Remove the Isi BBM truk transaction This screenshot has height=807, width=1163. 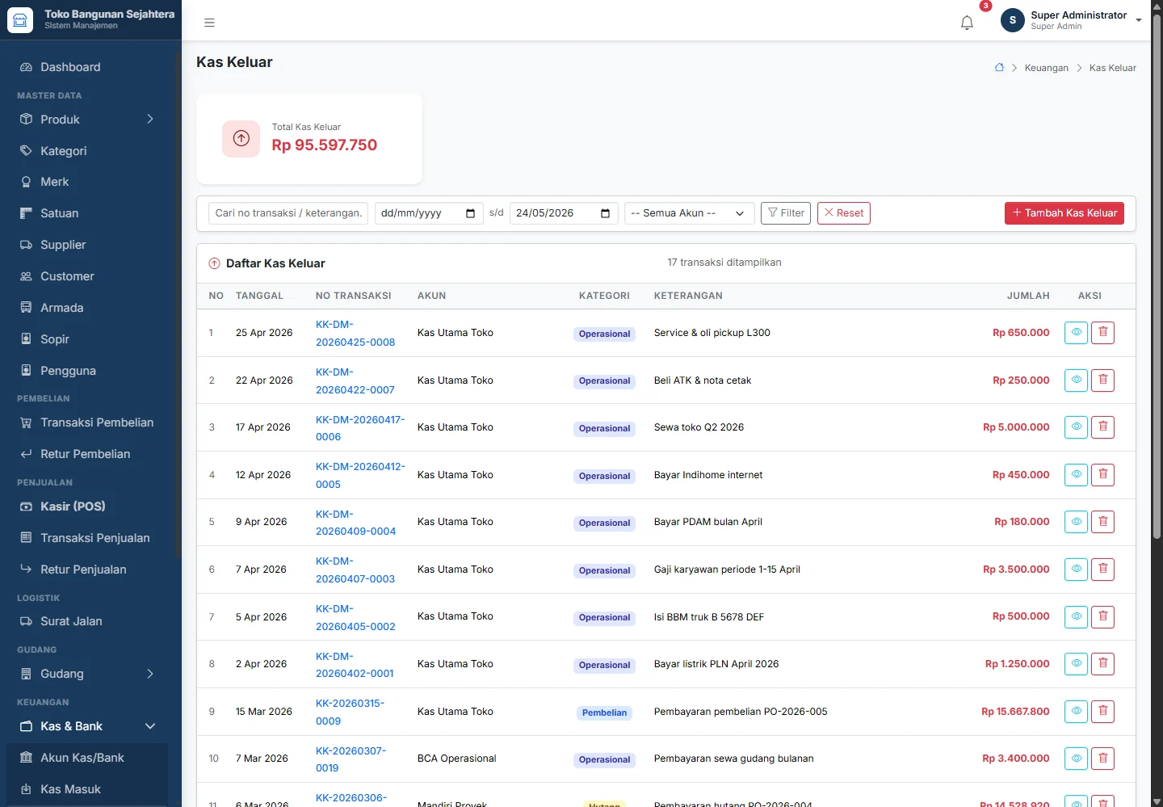[1102, 617]
